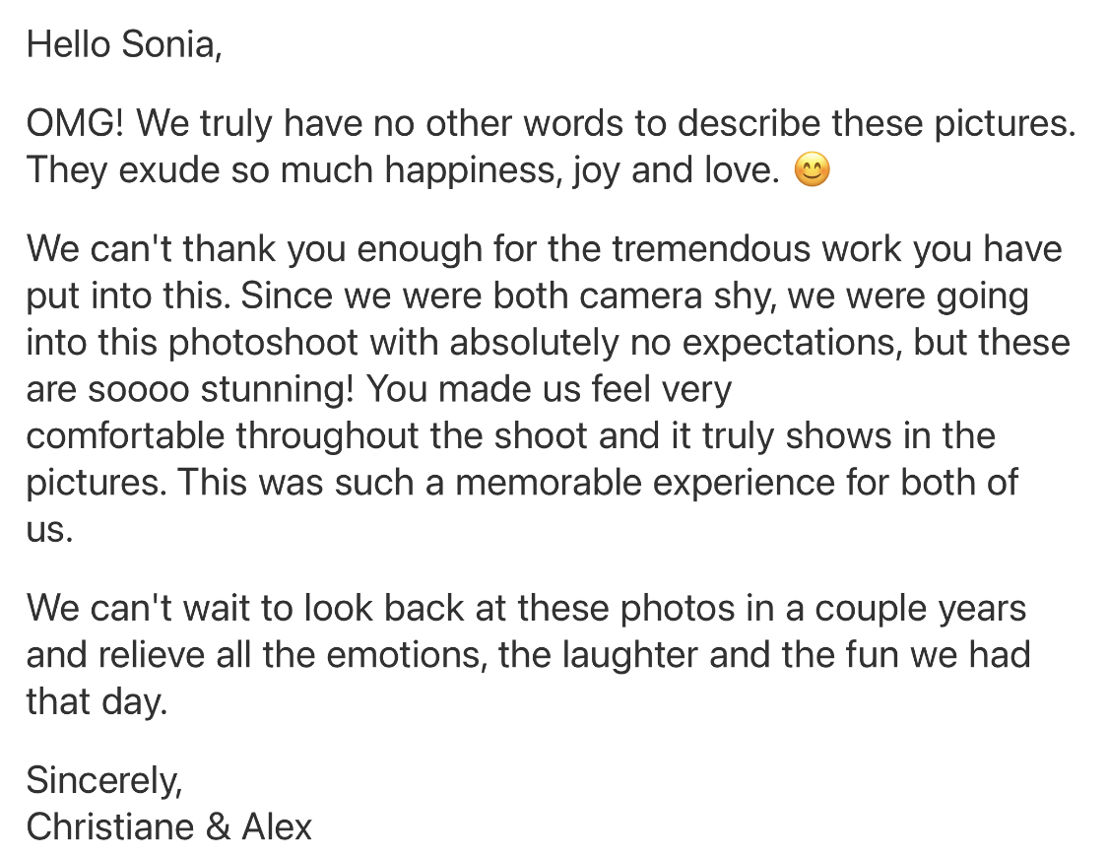Click the word 'memorable' in the text
Viewport: 1108px width, 857px height.
[548, 483]
